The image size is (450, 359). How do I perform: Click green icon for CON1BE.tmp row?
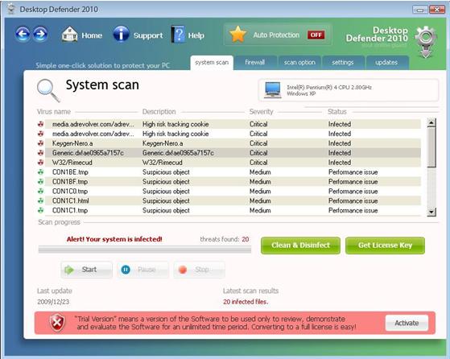41,172
